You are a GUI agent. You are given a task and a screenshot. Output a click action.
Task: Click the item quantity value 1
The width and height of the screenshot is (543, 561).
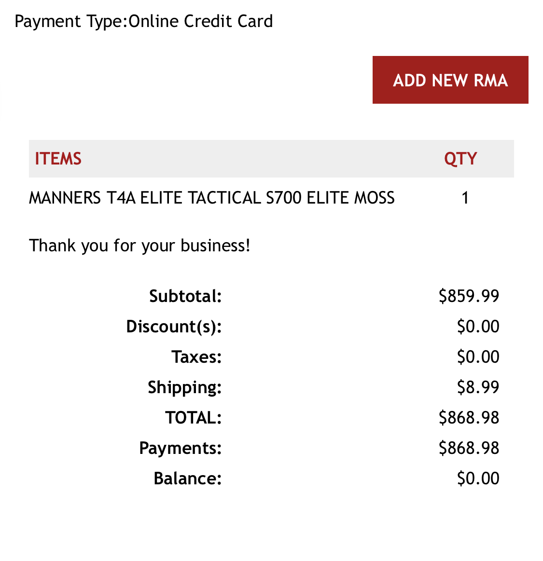pos(465,198)
